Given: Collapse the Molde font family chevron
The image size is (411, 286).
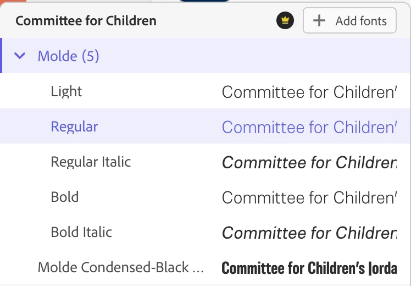Looking at the screenshot, I should (x=20, y=56).
